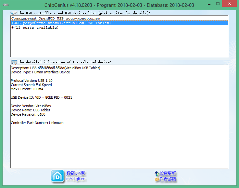Screen dimensions: 239x188
Task: Click the Controller Part-Number: Unknown line
Action: 37,123
